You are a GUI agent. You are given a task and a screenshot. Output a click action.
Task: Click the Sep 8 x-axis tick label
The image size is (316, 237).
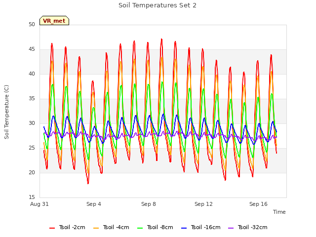[x=149, y=204]
